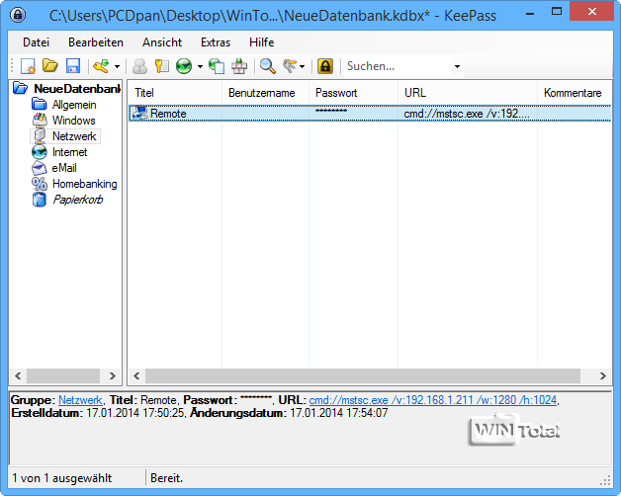Viewport: 621px width, 496px height.
Task: Click the KeePass title bar lock icon
Action: tap(18, 15)
